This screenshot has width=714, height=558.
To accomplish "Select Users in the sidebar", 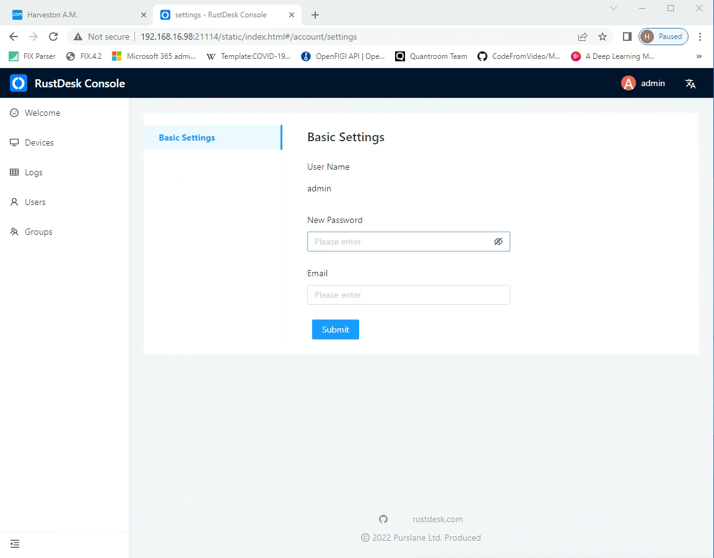I will coord(35,202).
